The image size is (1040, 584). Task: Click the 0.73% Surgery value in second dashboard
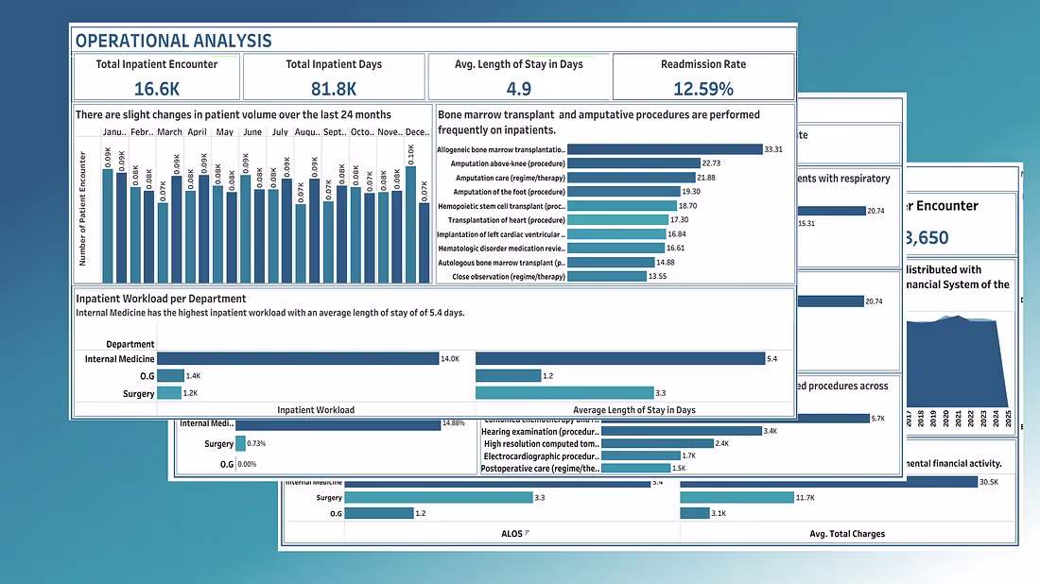pos(256,443)
